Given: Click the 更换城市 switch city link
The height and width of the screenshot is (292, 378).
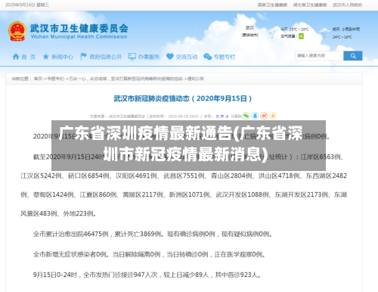Looking at the screenshot, I should [x=250, y=35].
